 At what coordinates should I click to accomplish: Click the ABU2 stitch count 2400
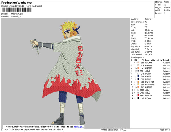click(x=142, y=93)
